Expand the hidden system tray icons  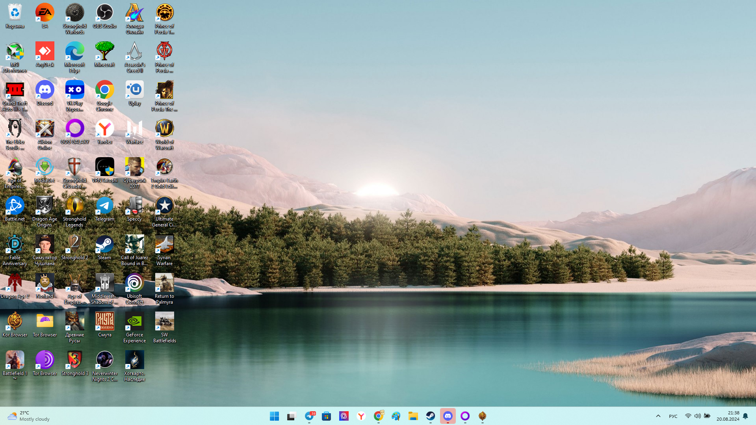658,416
